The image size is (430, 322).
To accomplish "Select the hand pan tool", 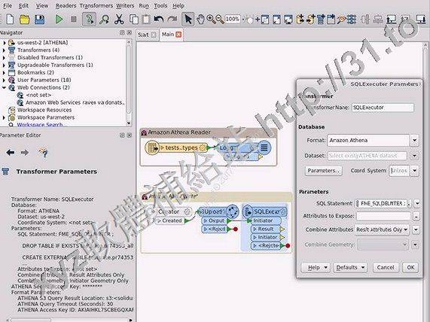I will (x=201, y=20).
